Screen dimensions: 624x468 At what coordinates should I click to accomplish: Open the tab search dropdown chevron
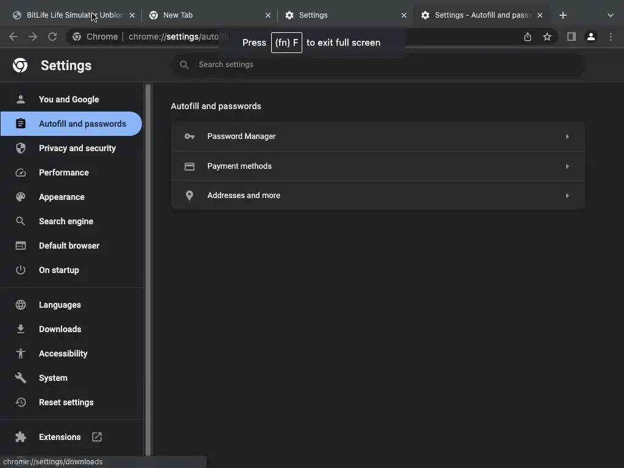click(611, 15)
